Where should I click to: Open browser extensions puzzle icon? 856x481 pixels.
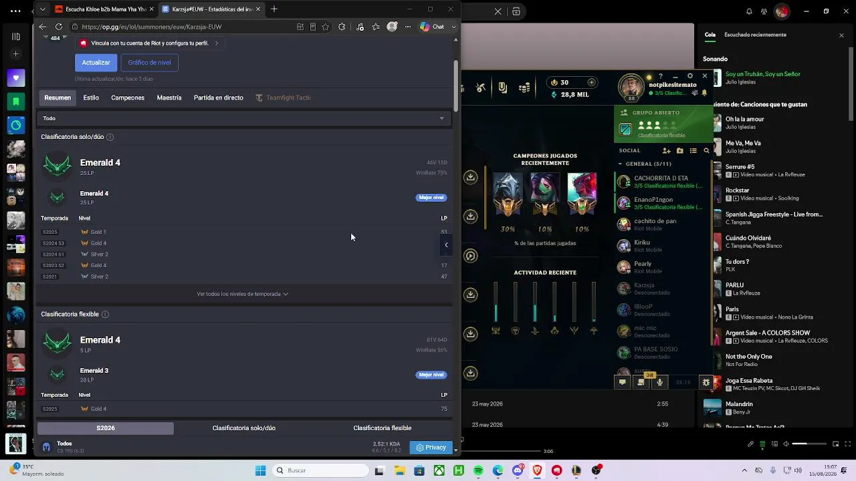click(342, 27)
